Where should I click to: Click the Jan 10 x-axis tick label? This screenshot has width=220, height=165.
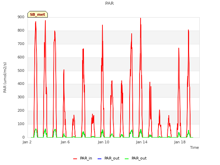point(103,142)
